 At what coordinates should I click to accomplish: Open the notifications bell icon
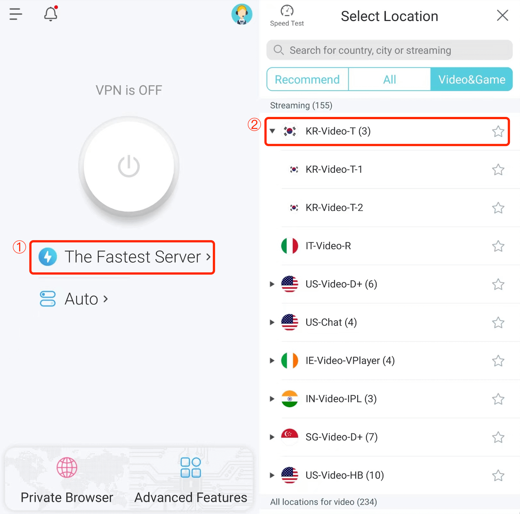pyautogui.click(x=51, y=13)
